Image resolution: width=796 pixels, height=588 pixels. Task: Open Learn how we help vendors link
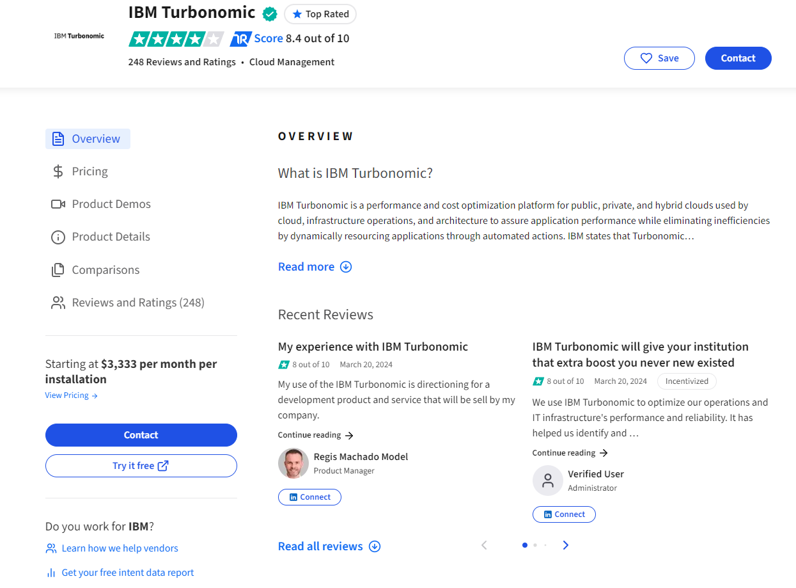pos(120,548)
